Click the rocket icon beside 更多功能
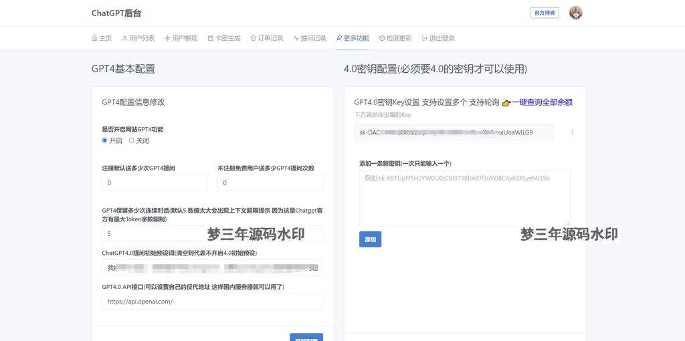Viewport: 685px width, 341px height. pyautogui.click(x=339, y=38)
